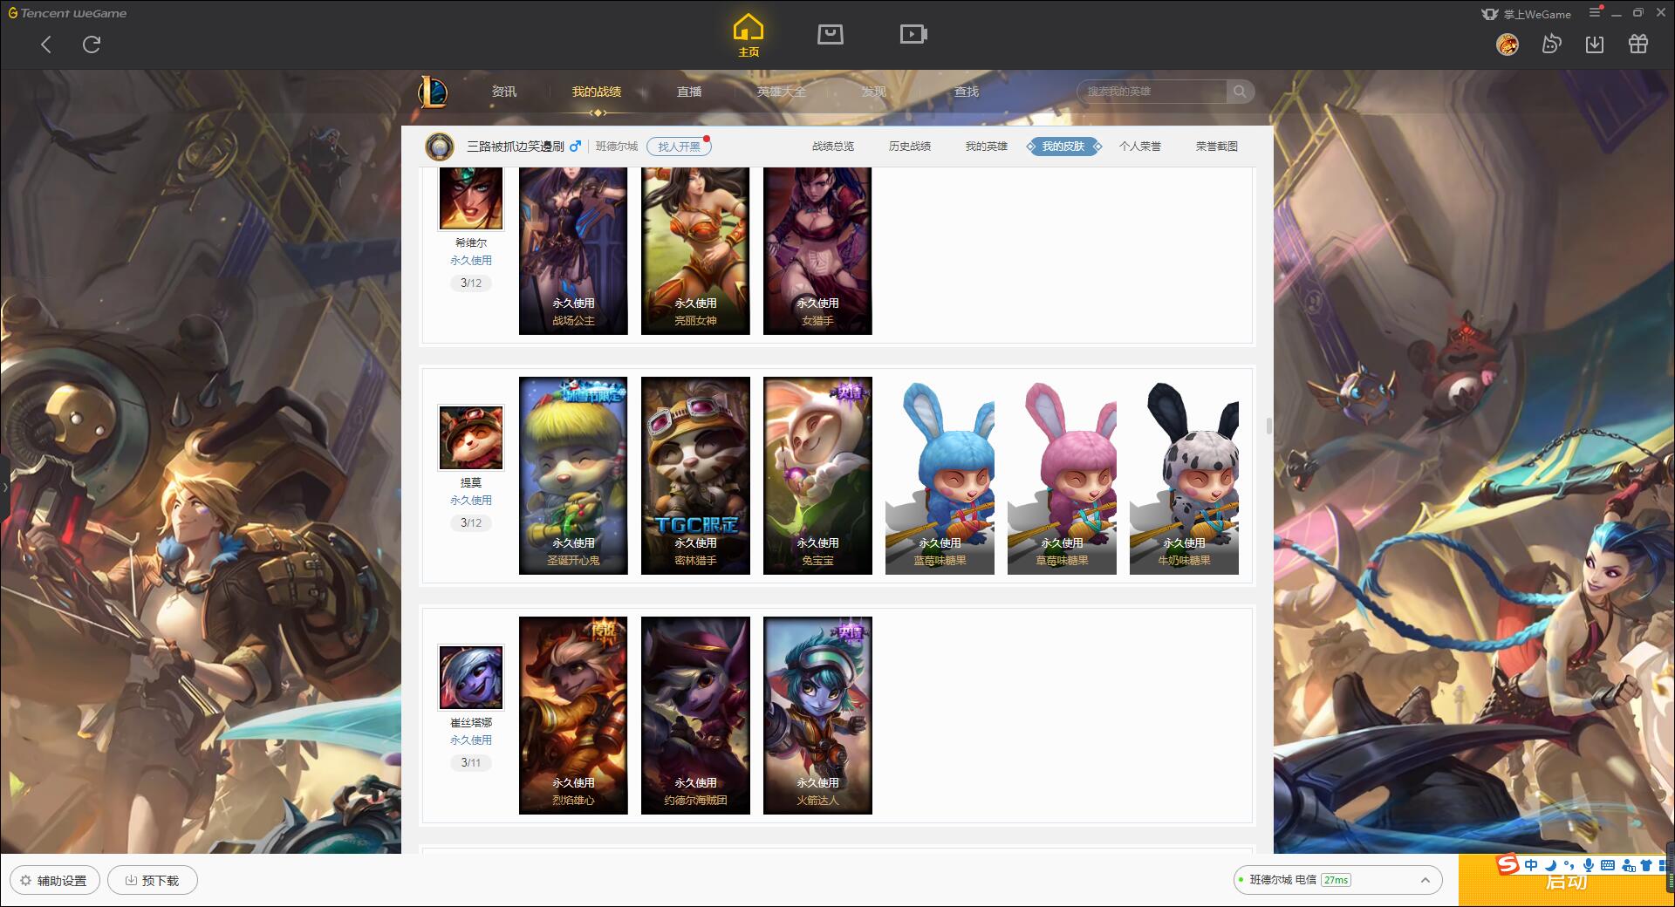This screenshot has height=907, width=1675.
Task: Open the 战场公主 skin card
Action: [573, 251]
